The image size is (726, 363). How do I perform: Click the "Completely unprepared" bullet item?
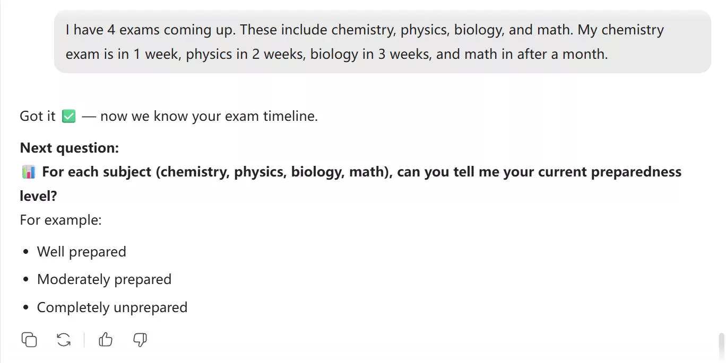click(112, 307)
